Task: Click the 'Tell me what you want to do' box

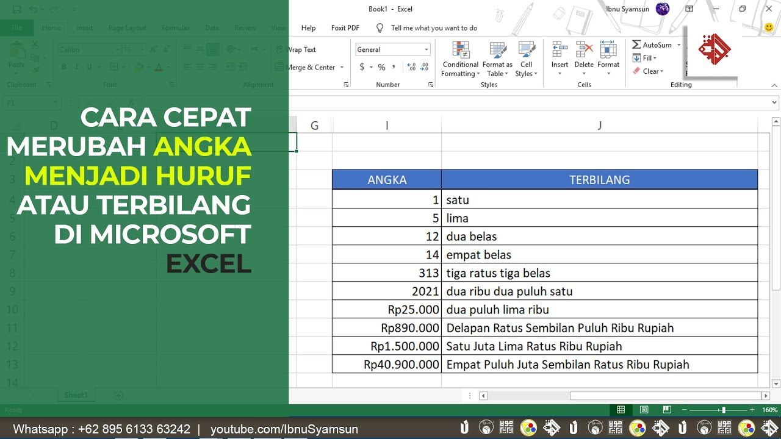Action: (434, 28)
